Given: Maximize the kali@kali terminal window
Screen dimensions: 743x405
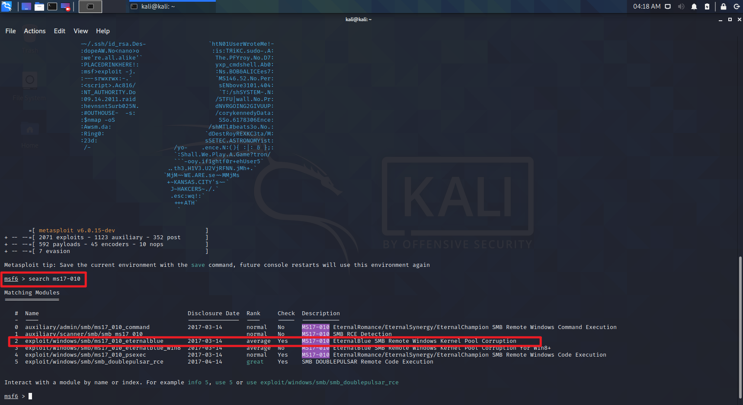Looking at the screenshot, I should click(730, 19).
